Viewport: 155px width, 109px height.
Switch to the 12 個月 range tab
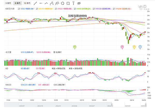pos(27,3)
